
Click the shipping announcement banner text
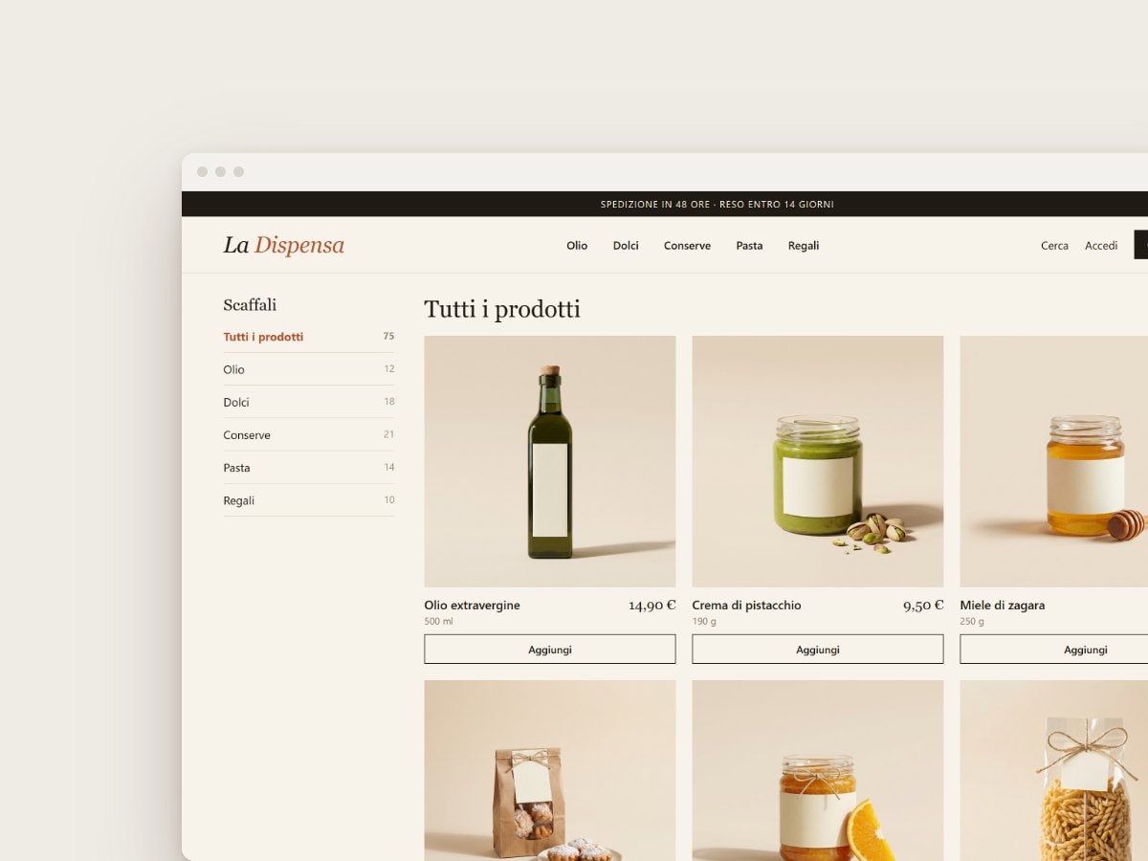(717, 205)
